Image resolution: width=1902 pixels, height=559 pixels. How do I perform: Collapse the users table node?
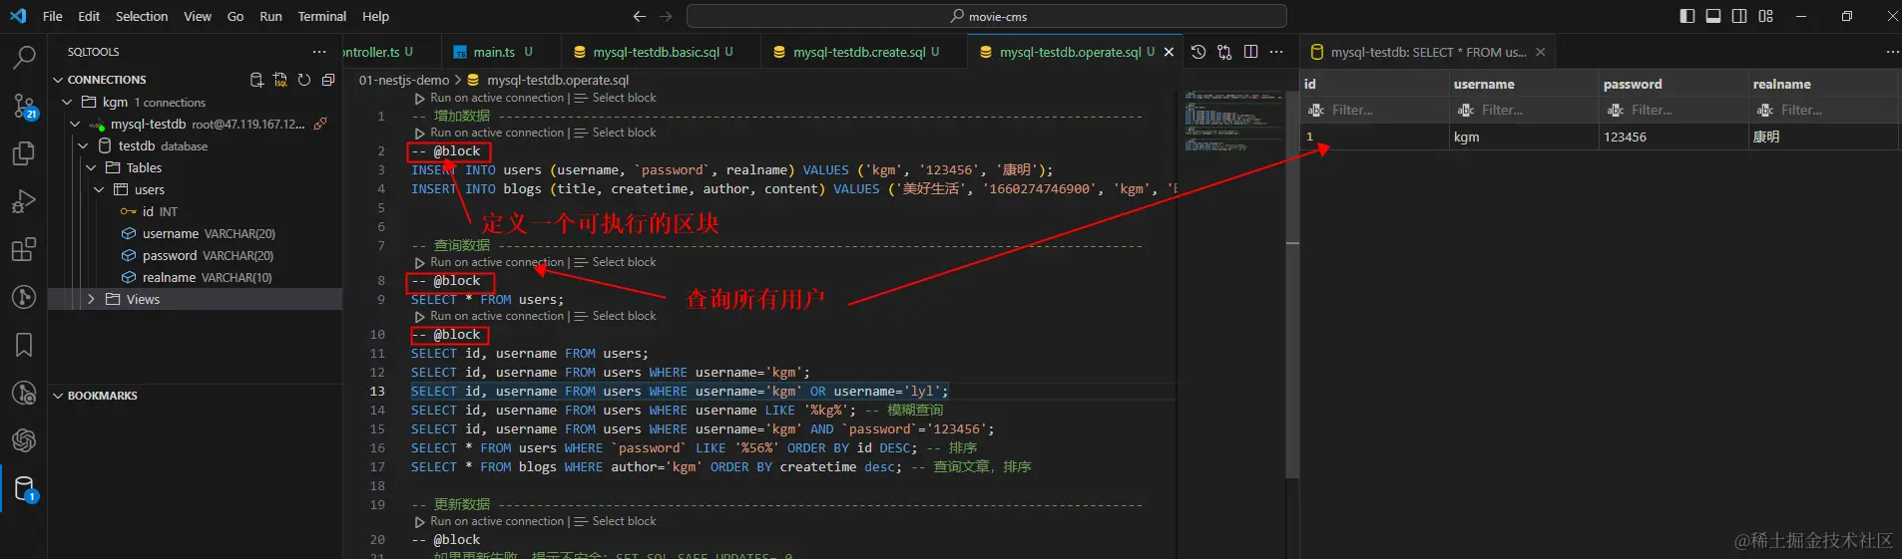pos(99,189)
